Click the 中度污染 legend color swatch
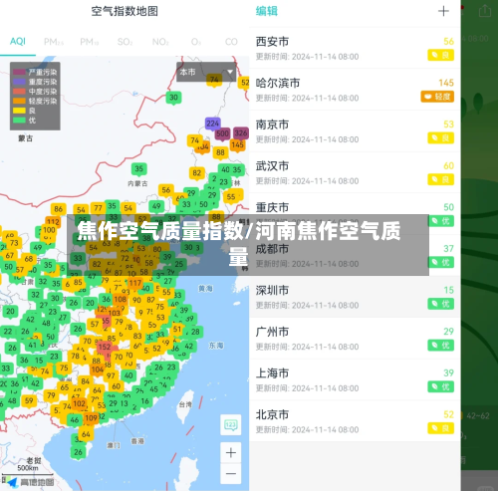 pyautogui.click(x=19, y=92)
